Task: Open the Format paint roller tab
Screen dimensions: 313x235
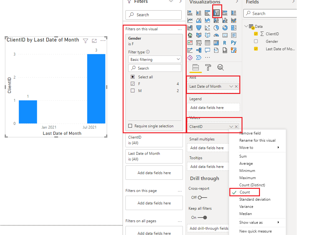Action: (208, 67)
